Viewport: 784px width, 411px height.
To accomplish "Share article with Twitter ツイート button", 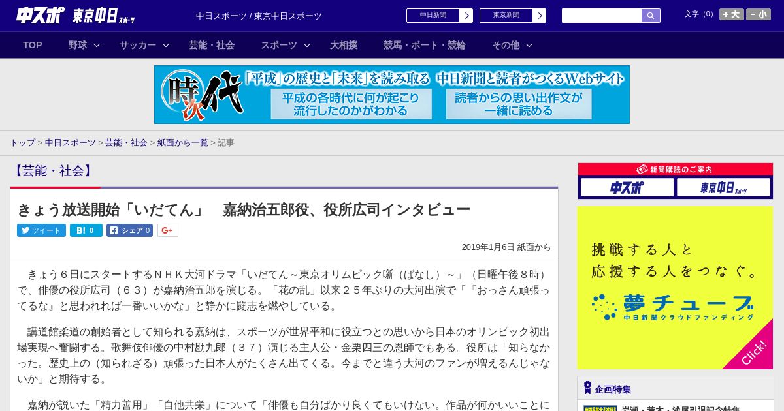I will click(41, 230).
